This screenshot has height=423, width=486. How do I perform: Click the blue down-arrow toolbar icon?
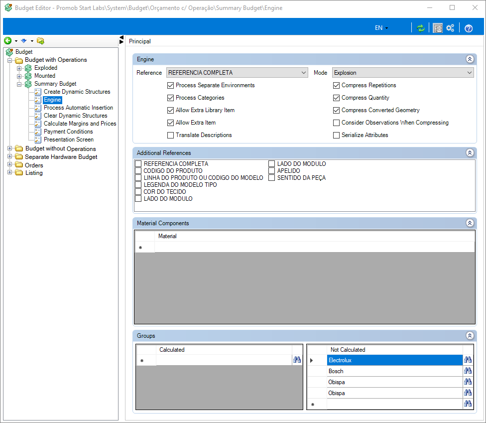tap(24, 41)
